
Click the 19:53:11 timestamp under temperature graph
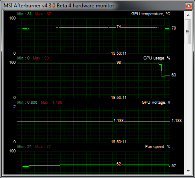click(x=119, y=53)
